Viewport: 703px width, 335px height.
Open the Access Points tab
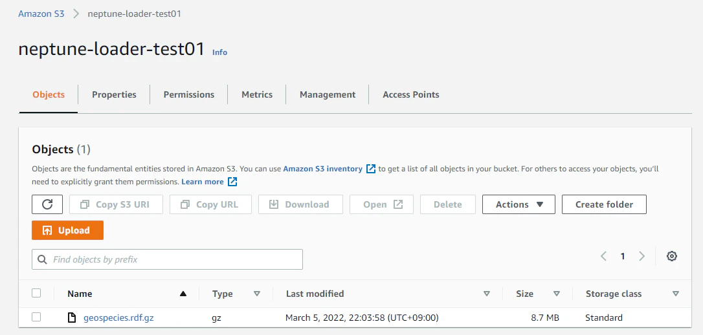tap(410, 94)
